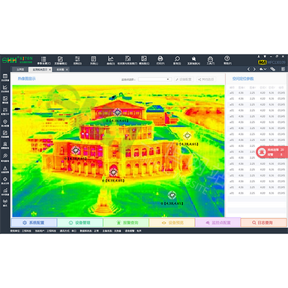Image resolution: width=288 pixels, height=288 pixels.
Task: Expand the monitoring point selection combo box
Action: (x=154, y=79)
